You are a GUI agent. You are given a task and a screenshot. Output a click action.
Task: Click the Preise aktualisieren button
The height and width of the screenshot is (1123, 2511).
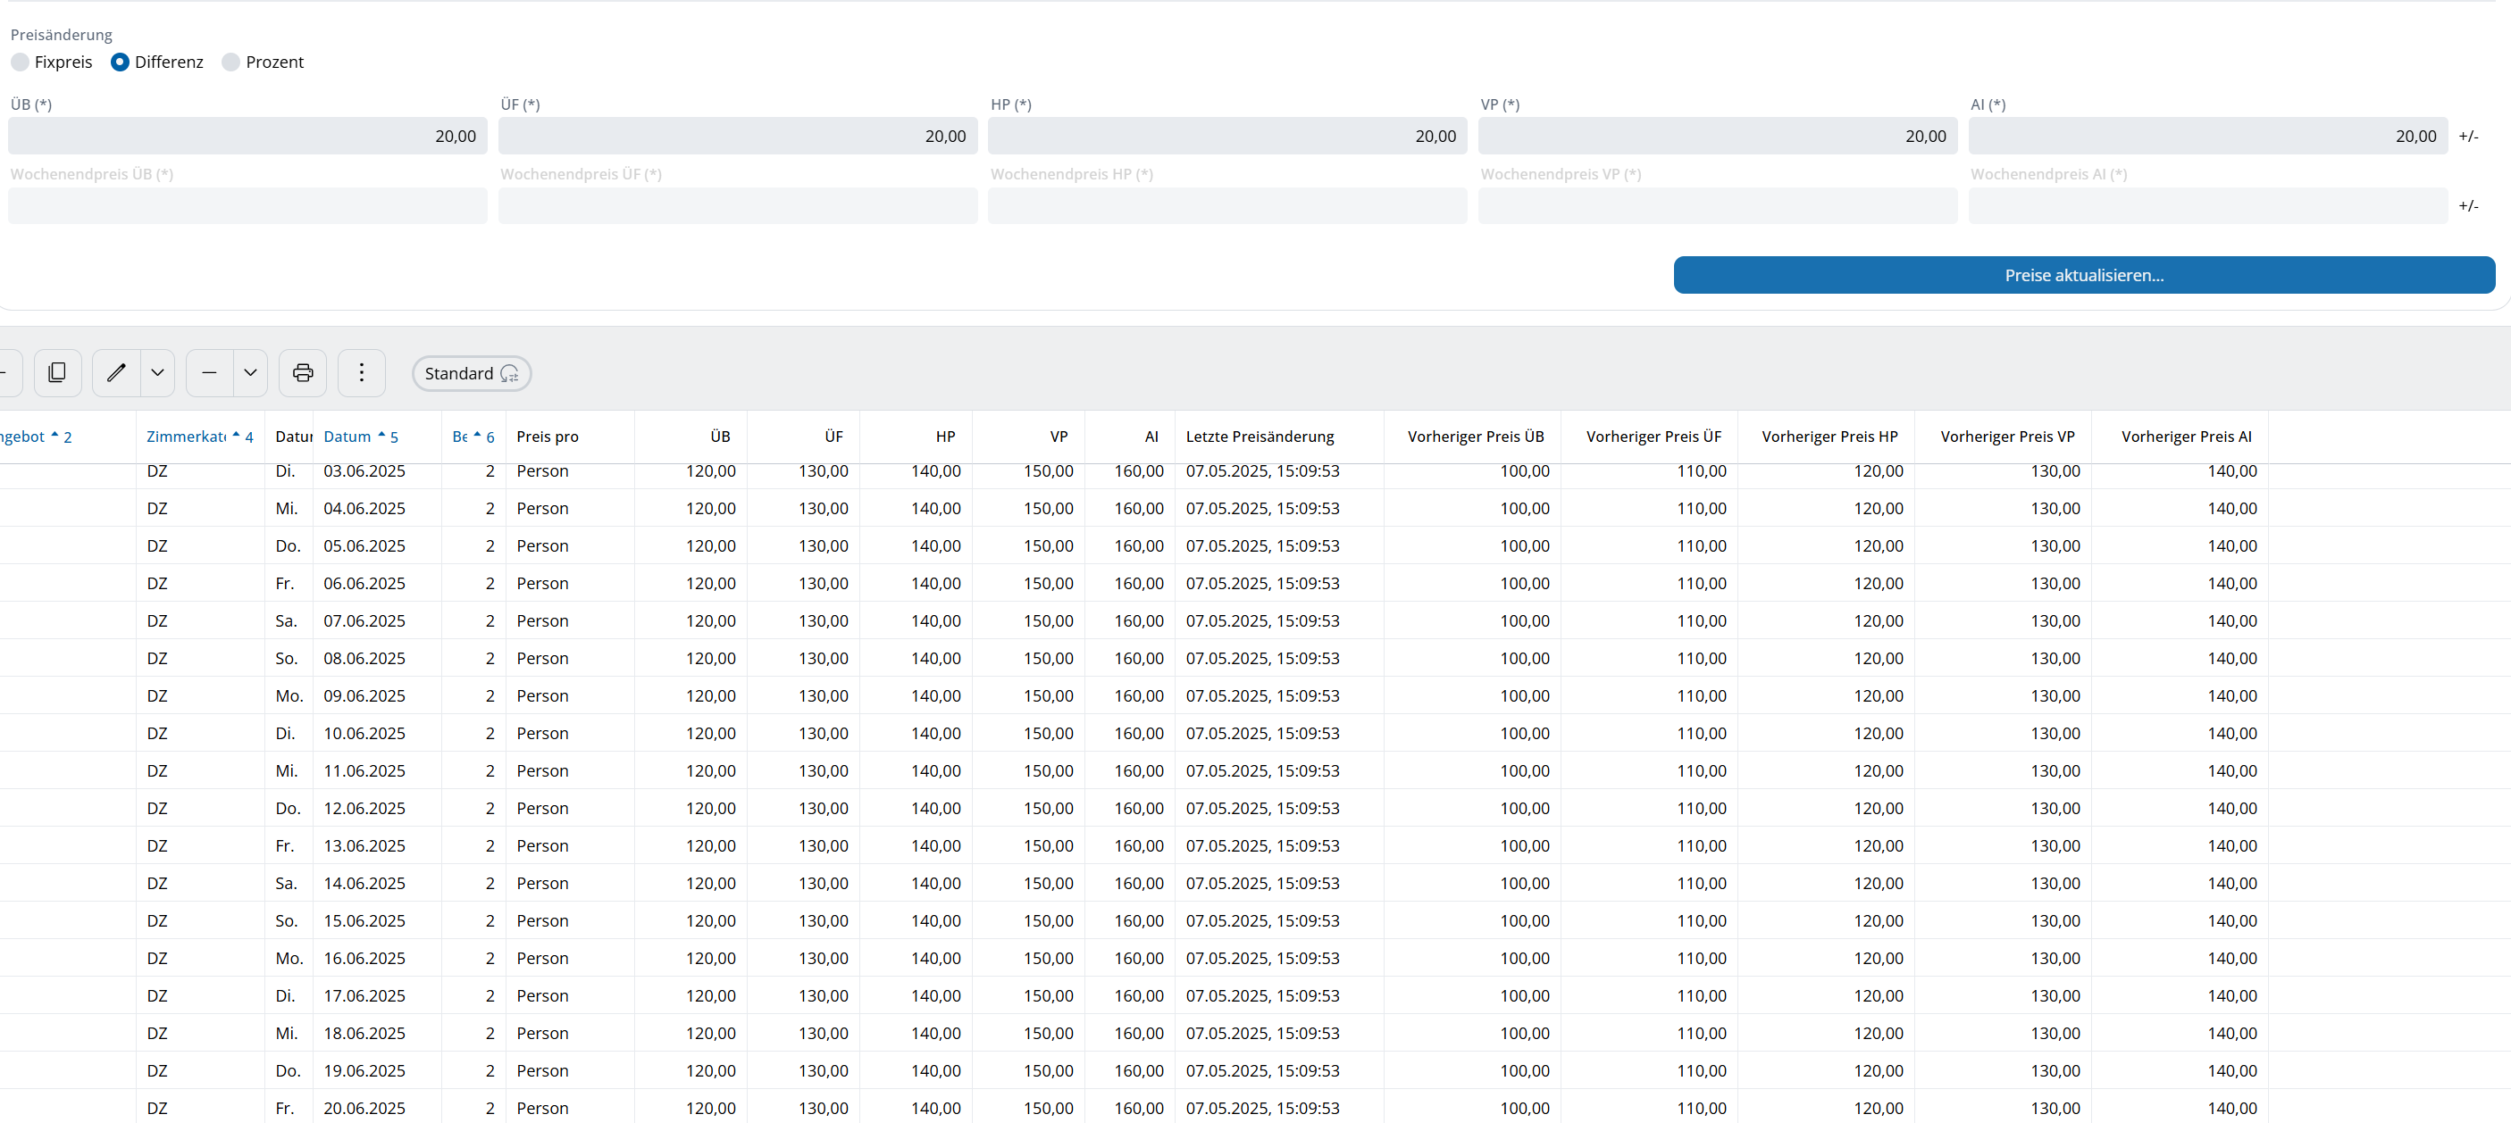[x=2083, y=276]
